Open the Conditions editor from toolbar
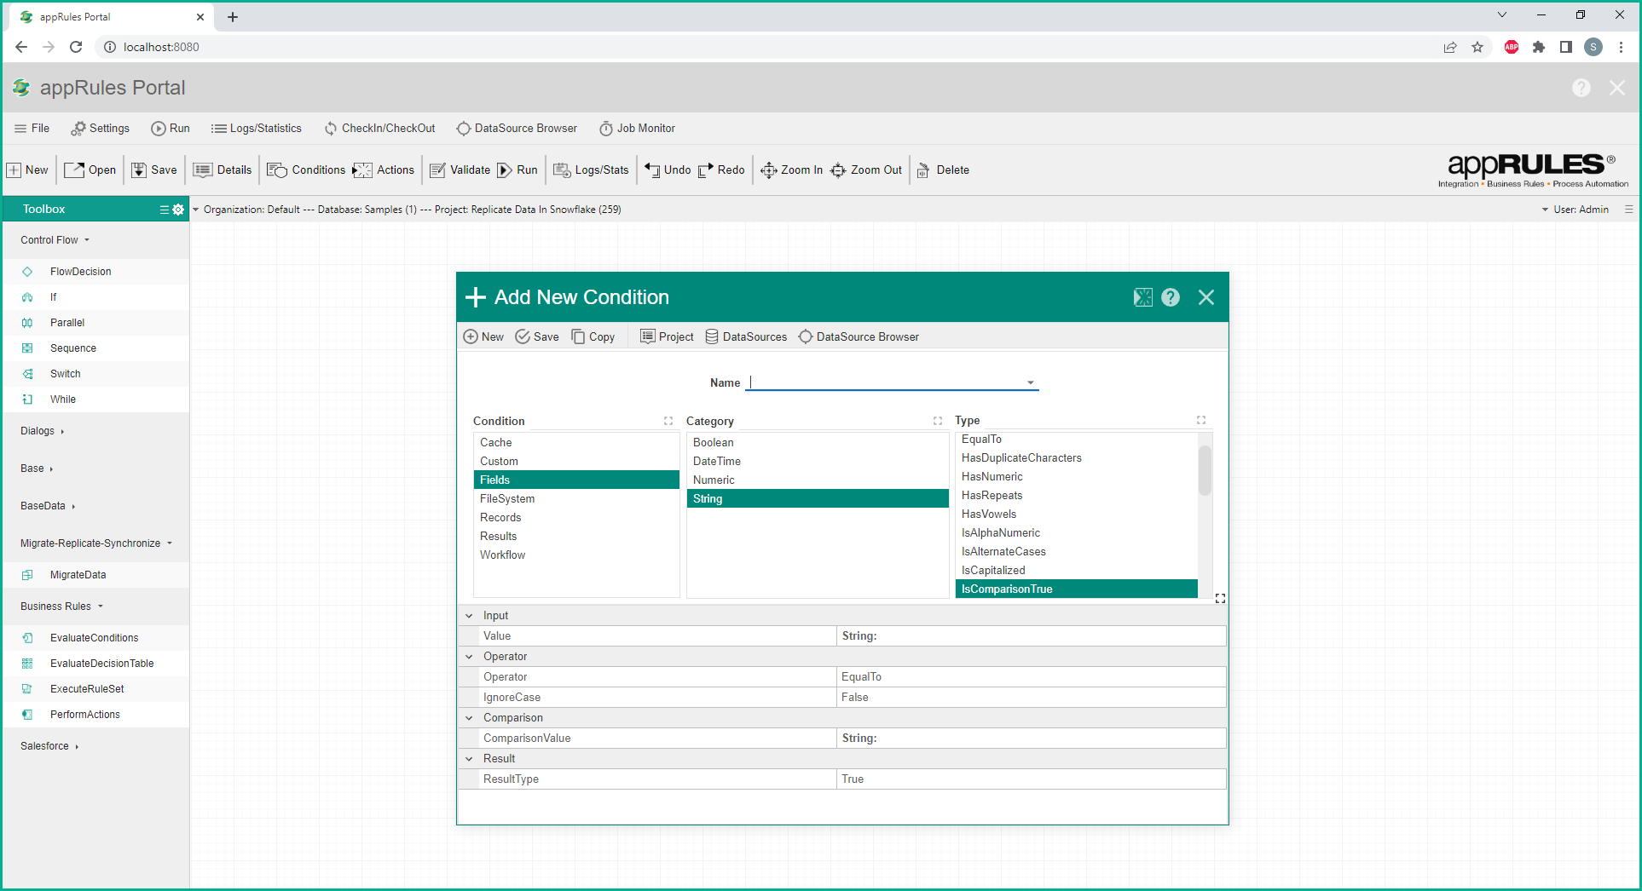 tap(306, 170)
